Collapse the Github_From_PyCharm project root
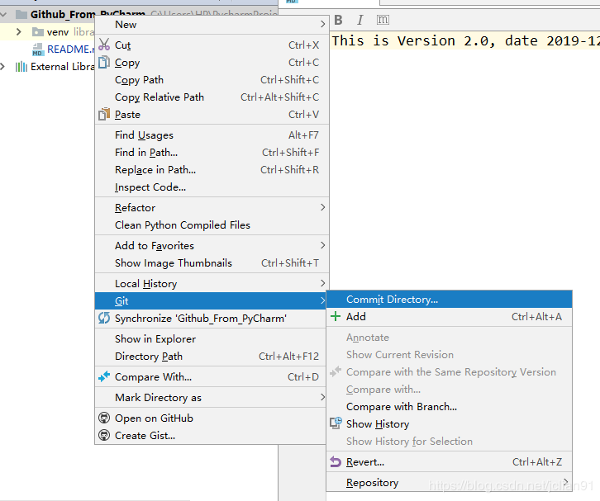This screenshot has height=501, width=600. click(x=4, y=15)
